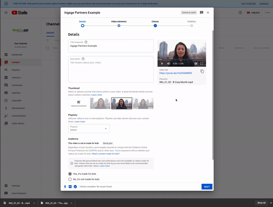Click the Saved as draft badge

click(x=189, y=13)
